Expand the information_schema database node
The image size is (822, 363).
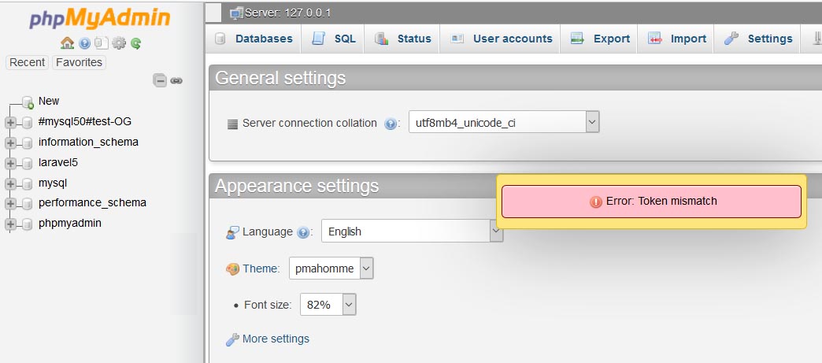[x=10, y=143]
